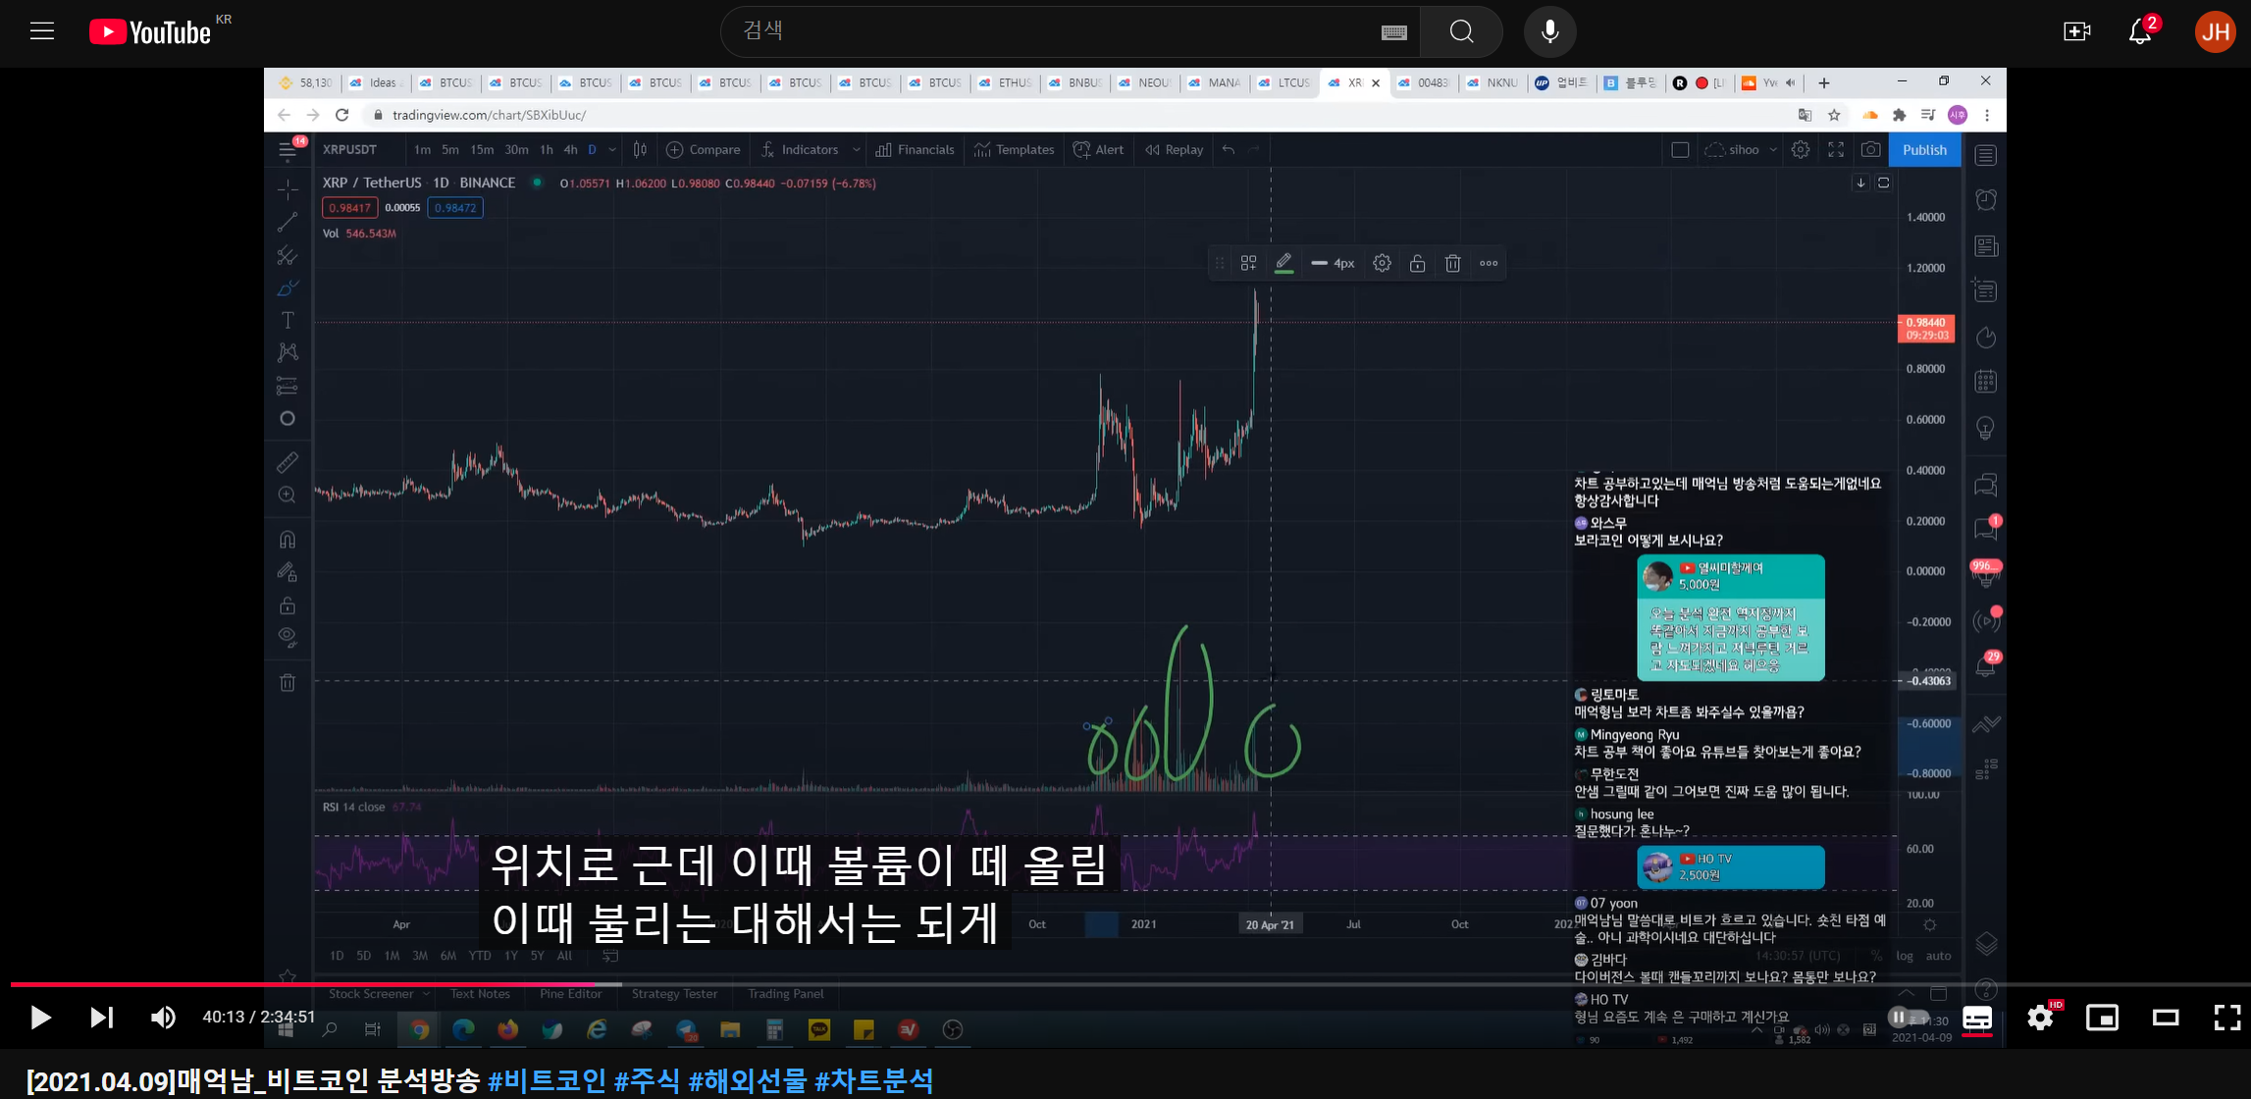Screen dimensions: 2251x1099
Task: Seek on the red video progress bar
Action: 1125,983
